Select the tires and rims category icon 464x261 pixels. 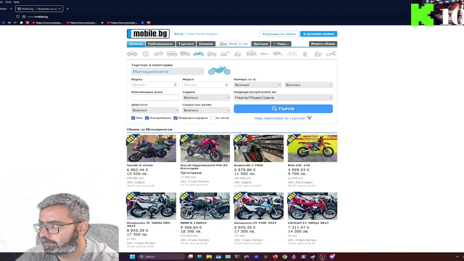click(145, 54)
